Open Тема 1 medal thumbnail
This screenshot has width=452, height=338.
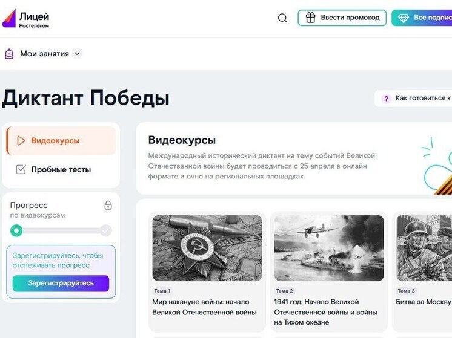pos(207,248)
